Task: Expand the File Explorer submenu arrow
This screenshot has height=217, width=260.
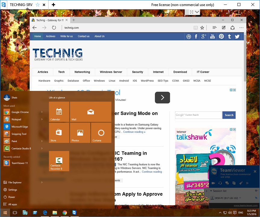Action: 42,182
